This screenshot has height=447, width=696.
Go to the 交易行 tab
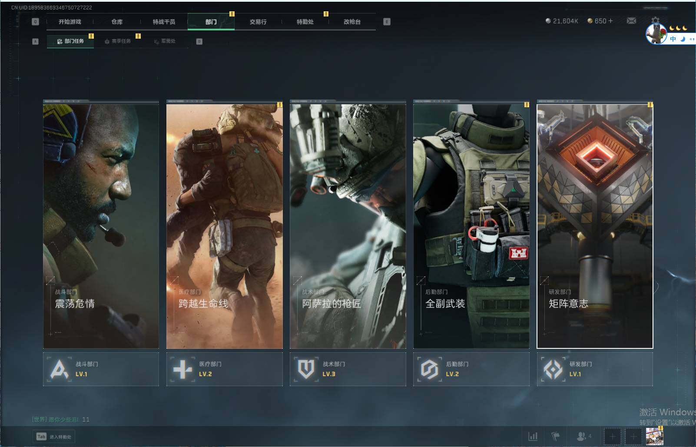(258, 22)
